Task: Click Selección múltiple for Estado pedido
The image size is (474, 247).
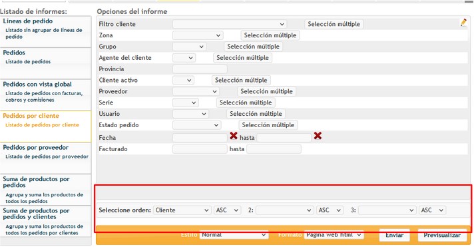Action: 268,125
